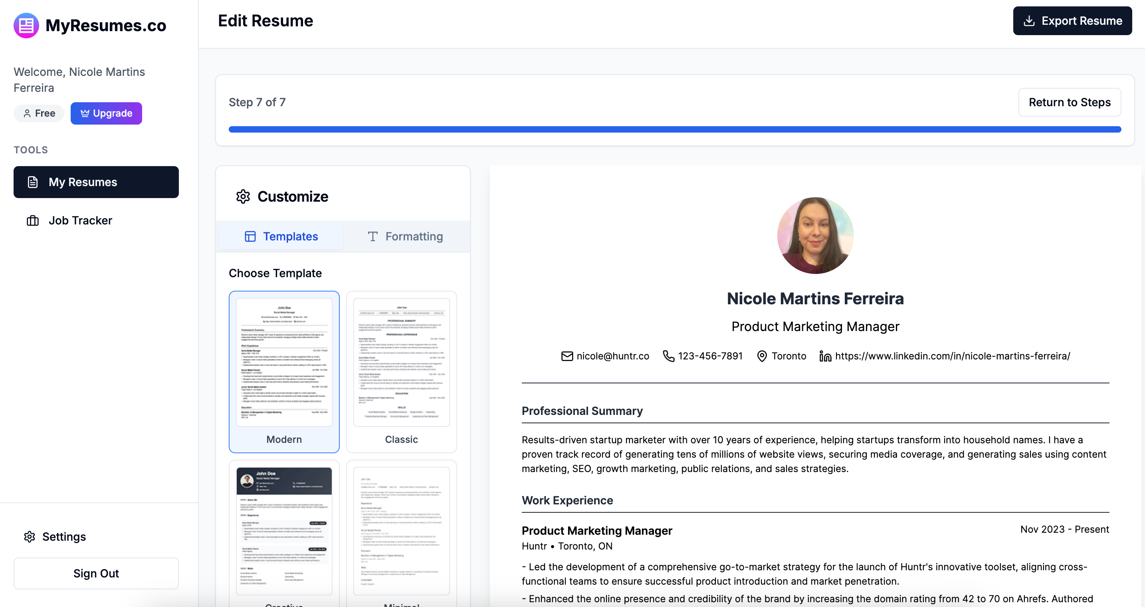This screenshot has height=607, width=1145.
Task: Select the Modern template thumbnail
Action: click(284, 363)
